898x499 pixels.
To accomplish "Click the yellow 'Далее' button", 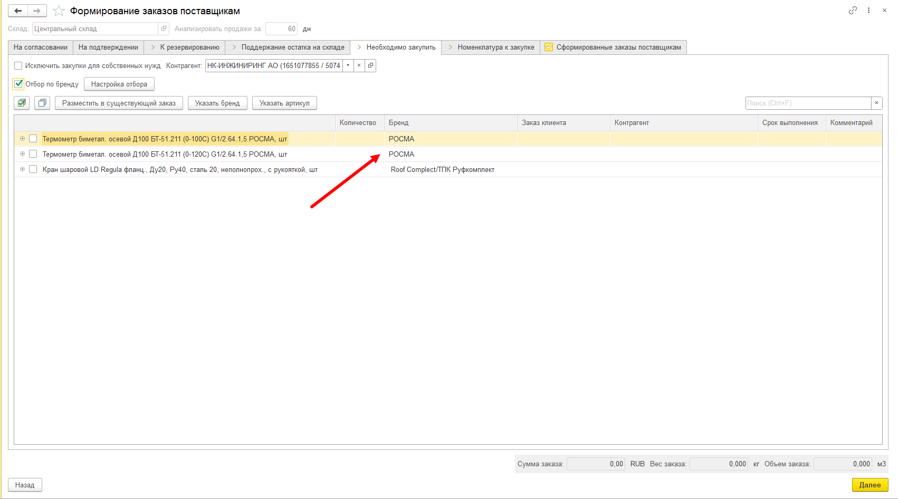I will (870, 485).
